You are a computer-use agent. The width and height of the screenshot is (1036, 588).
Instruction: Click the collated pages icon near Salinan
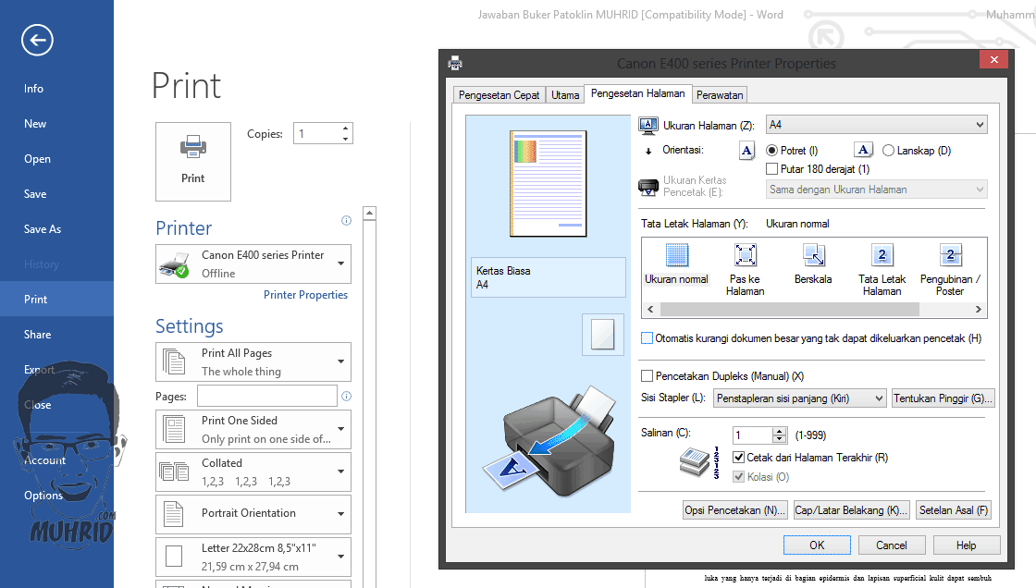coord(698,461)
